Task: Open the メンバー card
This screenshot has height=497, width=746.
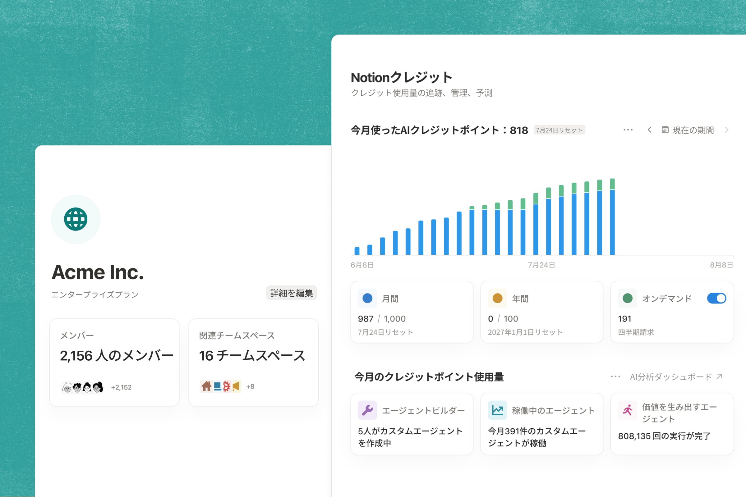Action: click(x=114, y=362)
